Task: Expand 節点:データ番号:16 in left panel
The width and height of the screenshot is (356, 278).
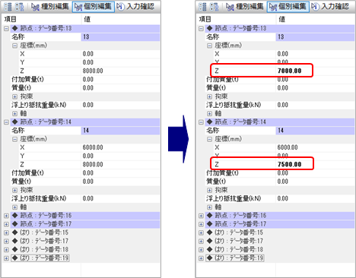Action: tap(6, 216)
